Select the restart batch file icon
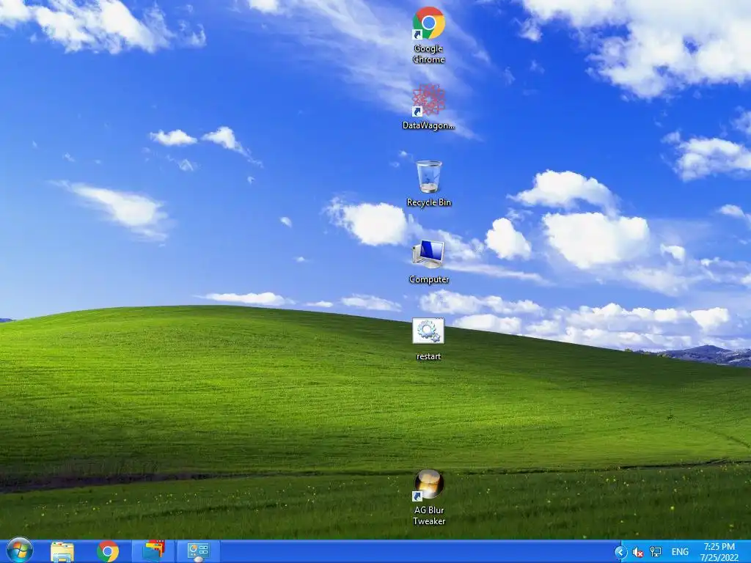This screenshot has height=563, width=751. point(428,339)
